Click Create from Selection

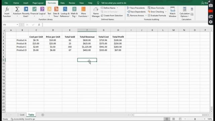112,15
